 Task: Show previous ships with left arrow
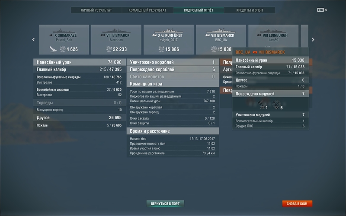coord(34,40)
